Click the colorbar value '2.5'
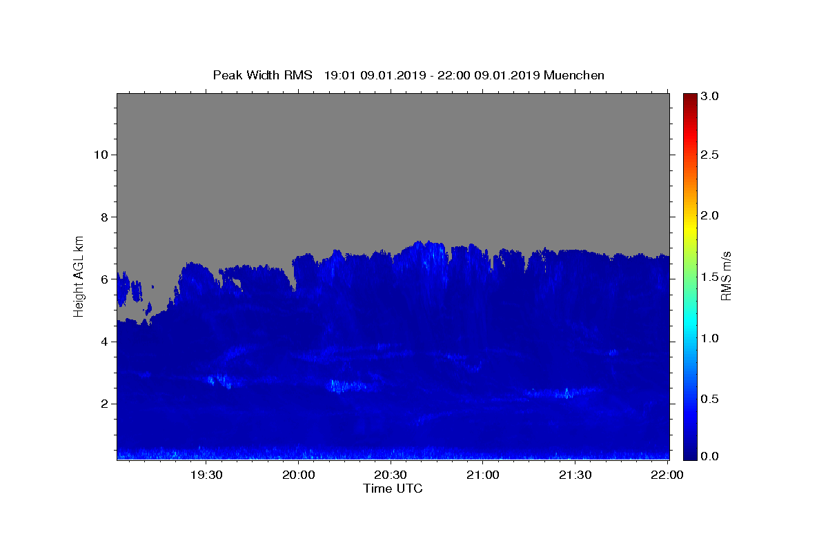 pos(711,155)
